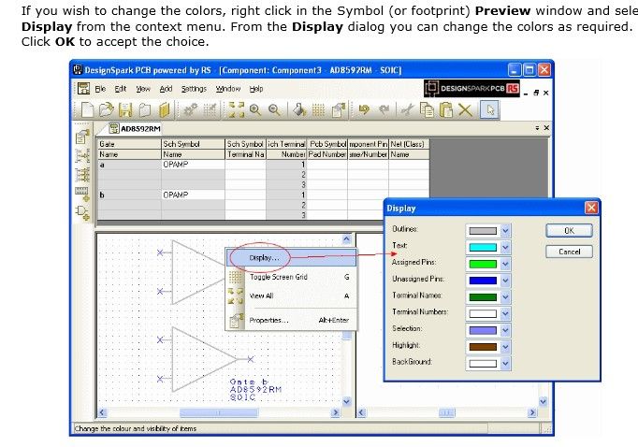638x447 pixels.
Task: Click the gate 'b' name cell
Action: point(129,195)
